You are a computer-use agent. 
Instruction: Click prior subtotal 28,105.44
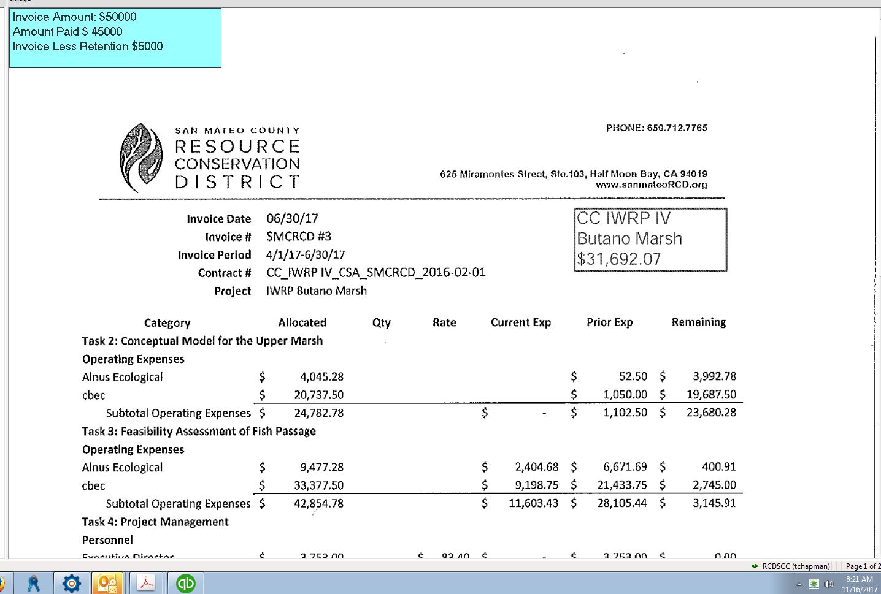622,503
